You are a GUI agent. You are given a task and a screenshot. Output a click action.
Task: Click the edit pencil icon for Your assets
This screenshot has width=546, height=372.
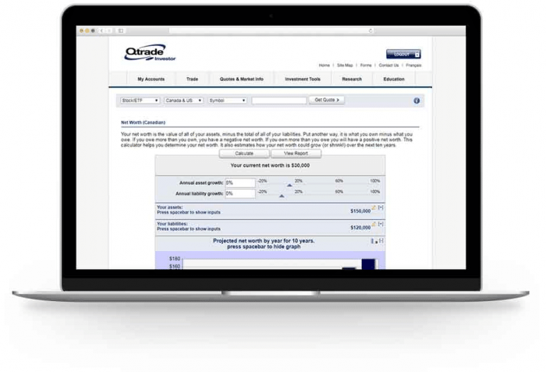point(374,207)
